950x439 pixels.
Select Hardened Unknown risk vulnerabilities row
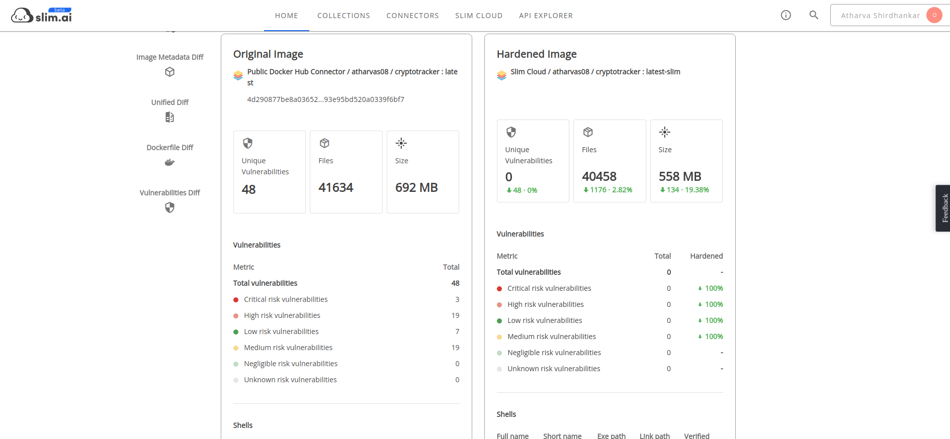[610, 369]
